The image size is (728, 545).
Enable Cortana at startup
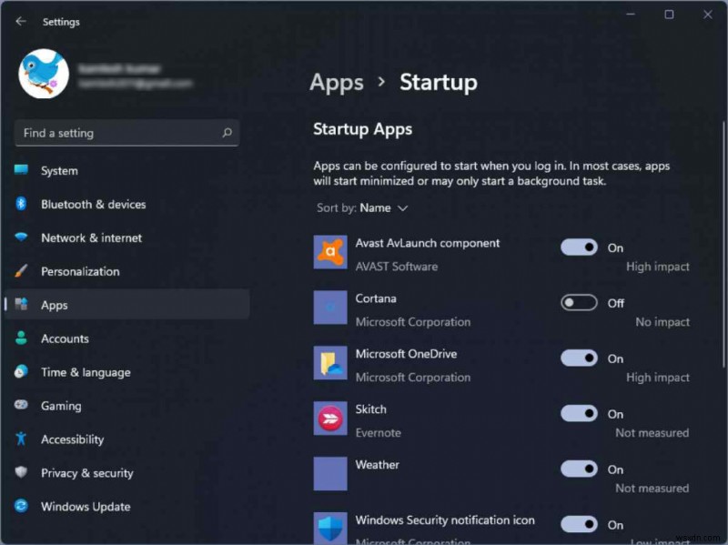pyautogui.click(x=578, y=302)
